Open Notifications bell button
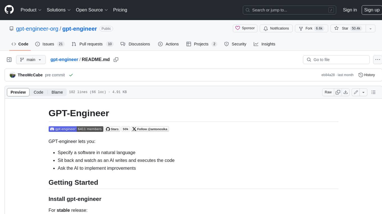The image size is (382, 214). 276,28
